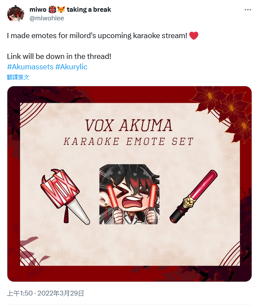This screenshot has width=259, height=305.
Task: Open the display name miwo taking a break
Action: pyautogui.click(x=70, y=10)
